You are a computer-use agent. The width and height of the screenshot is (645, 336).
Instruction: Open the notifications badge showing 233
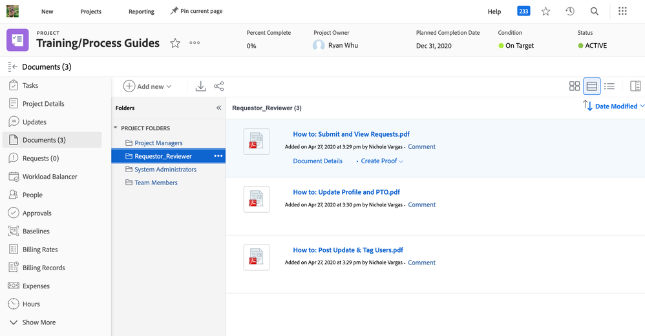coord(523,11)
